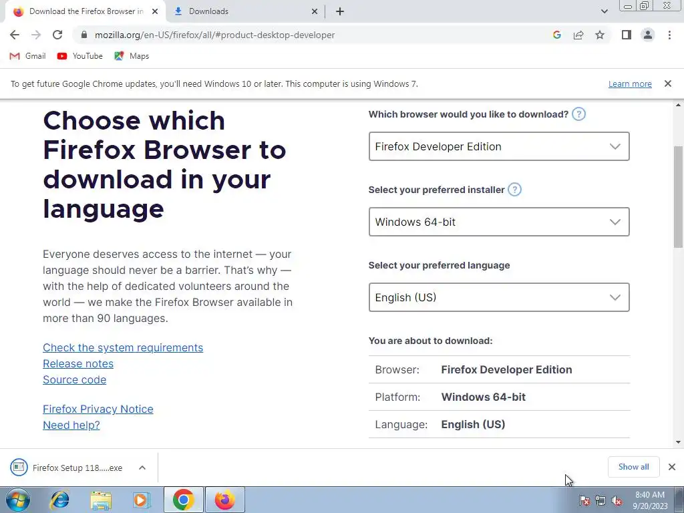Open Windows Media Player from taskbar

tap(141, 500)
